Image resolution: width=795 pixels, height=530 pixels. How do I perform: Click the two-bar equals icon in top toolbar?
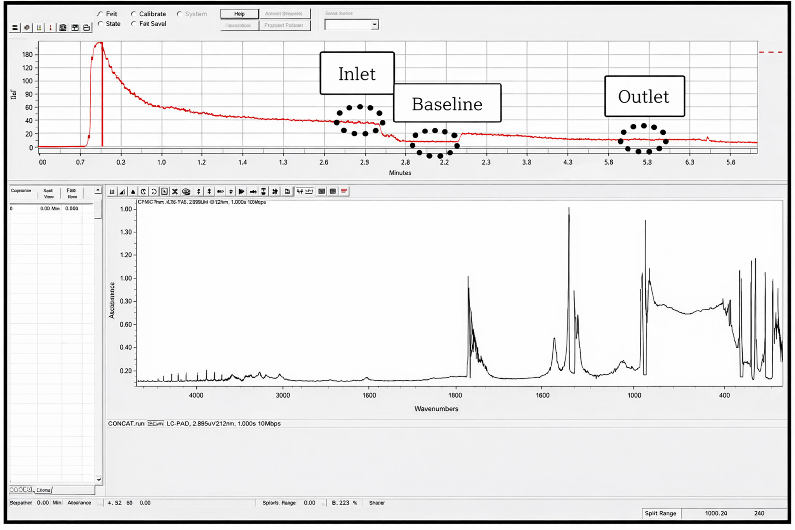[x=15, y=28]
